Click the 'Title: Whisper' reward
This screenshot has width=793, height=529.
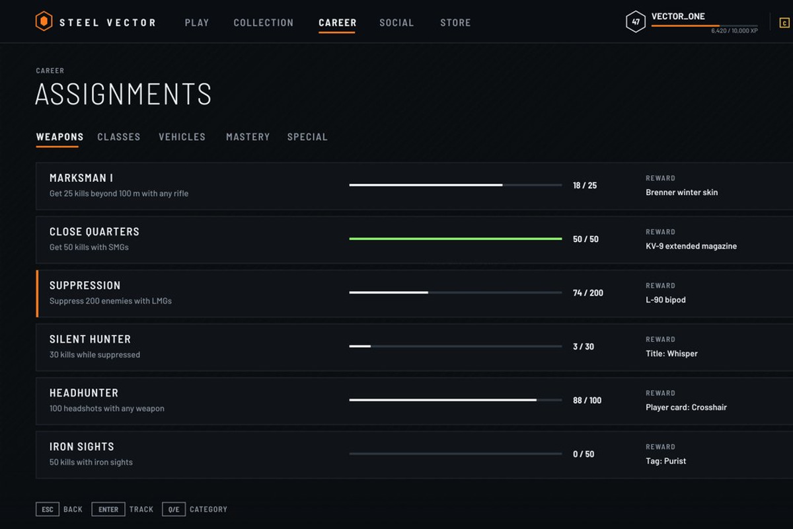[671, 354]
